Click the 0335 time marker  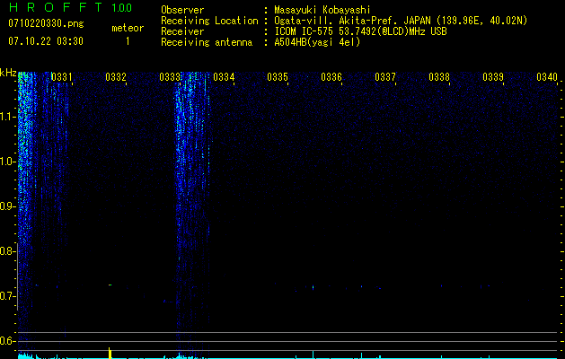click(x=278, y=77)
